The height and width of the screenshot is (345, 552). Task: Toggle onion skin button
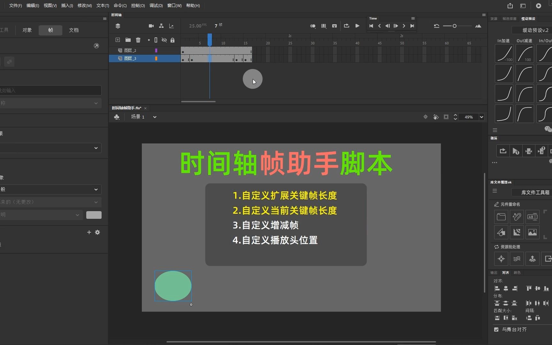click(313, 26)
